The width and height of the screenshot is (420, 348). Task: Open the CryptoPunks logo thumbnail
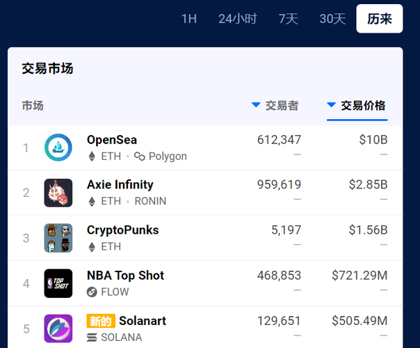[58, 238]
